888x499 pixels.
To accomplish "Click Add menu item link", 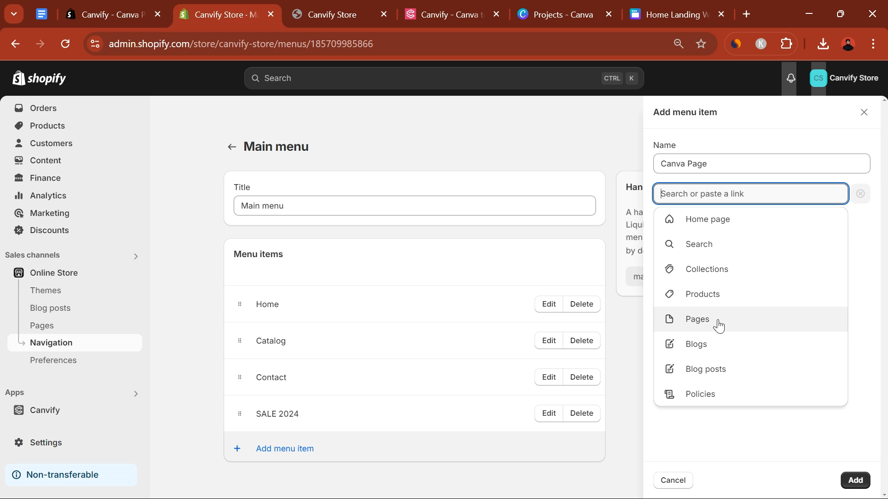I will tap(285, 449).
